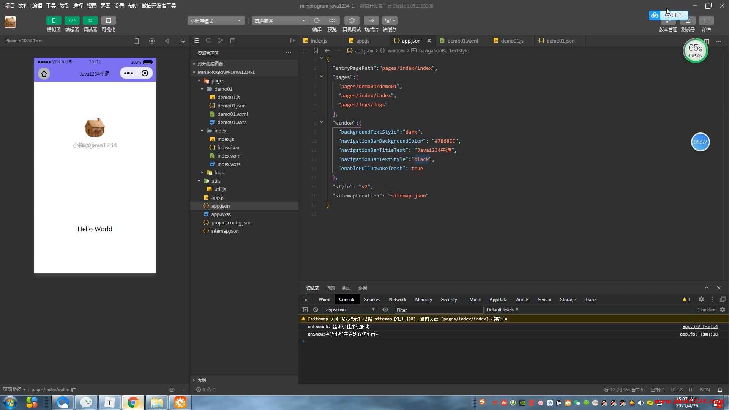The height and width of the screenshot is (410, 729).
Task: Click the preview eye icon
Action: point(332,20)
